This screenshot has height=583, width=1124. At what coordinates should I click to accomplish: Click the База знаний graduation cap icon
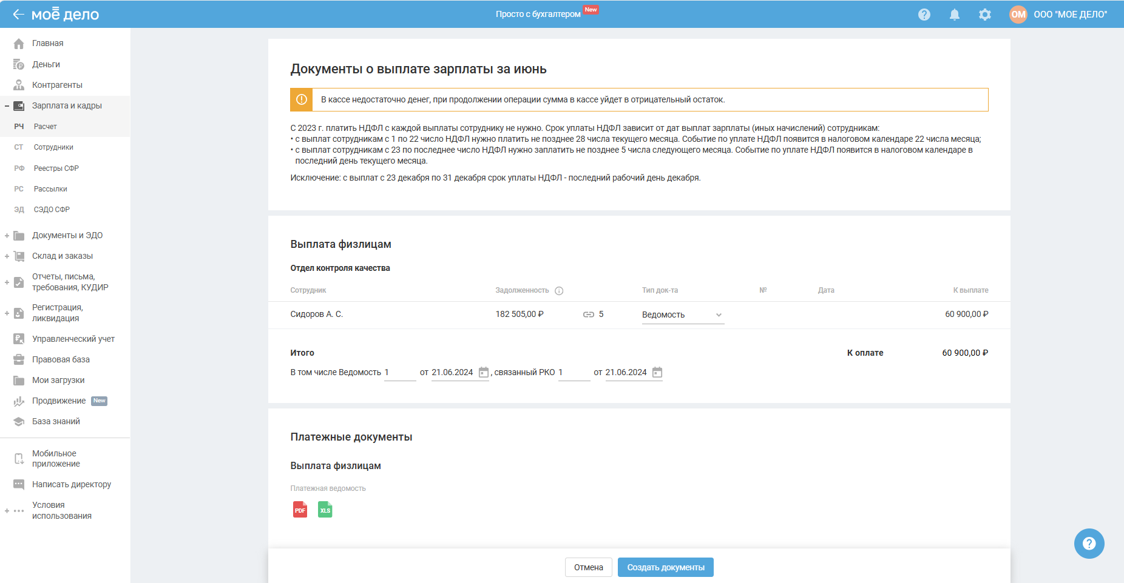pos(19,422)
